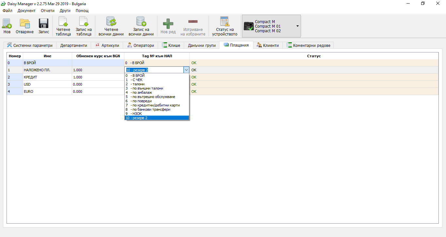This screenshot has width=446, height=237.
Task: Choose '0 - В БРОЙ' in dropdown list
Action: [157, 76]
